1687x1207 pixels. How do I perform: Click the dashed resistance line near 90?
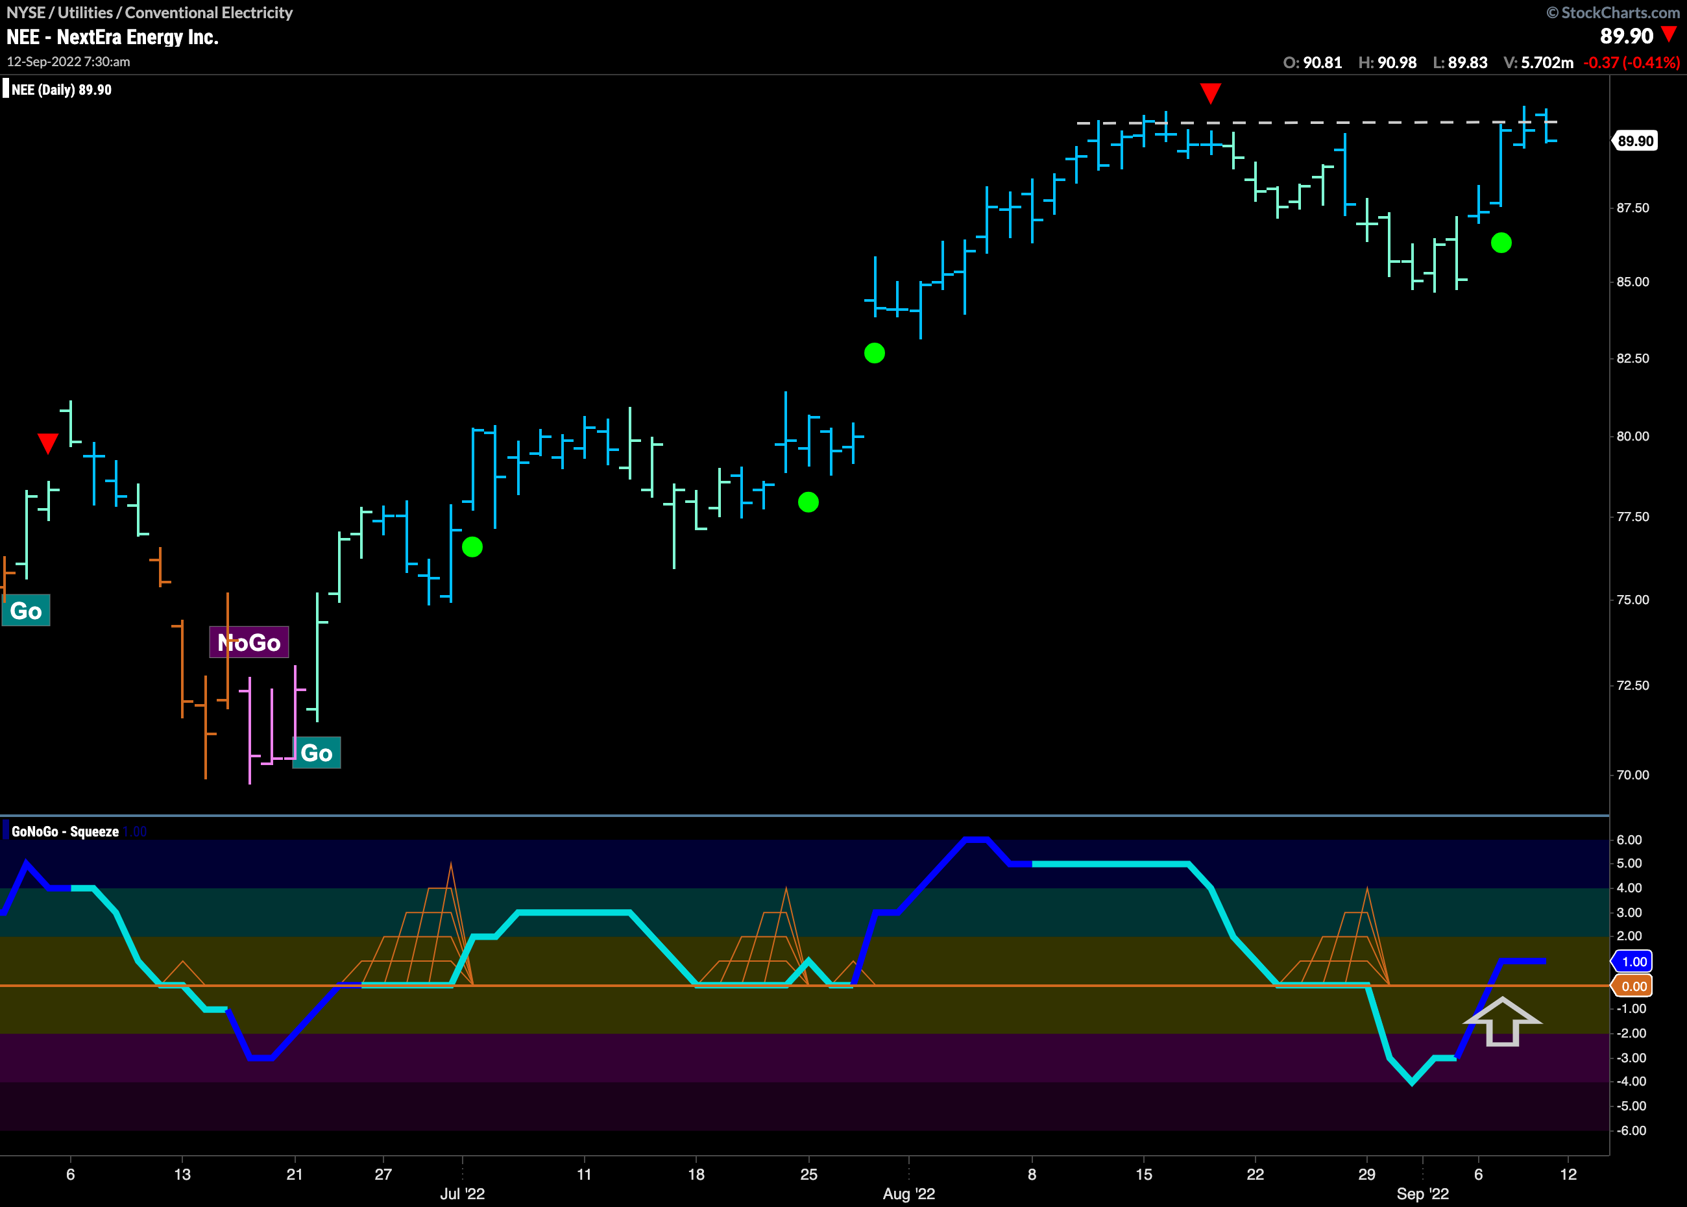point(1317,122)
